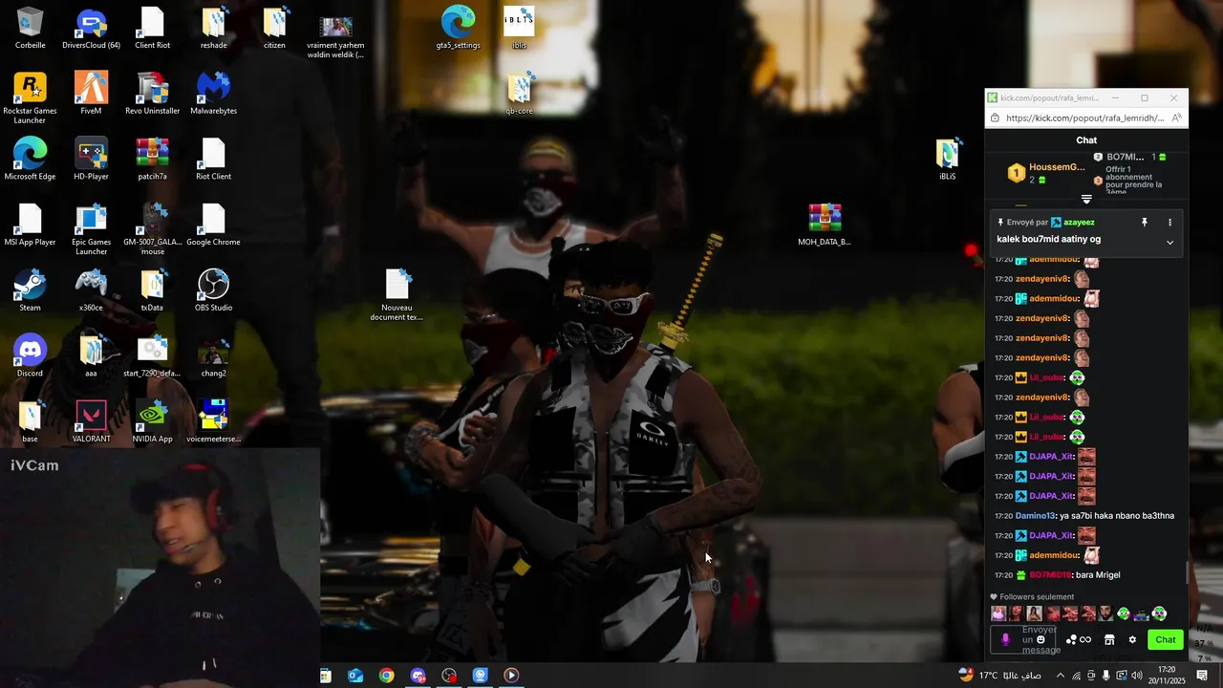Click the Chat send button

point(1166,640)
